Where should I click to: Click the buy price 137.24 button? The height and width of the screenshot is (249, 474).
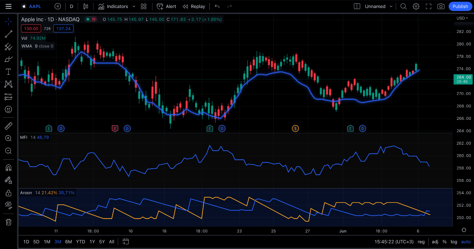tap(63, 28)
